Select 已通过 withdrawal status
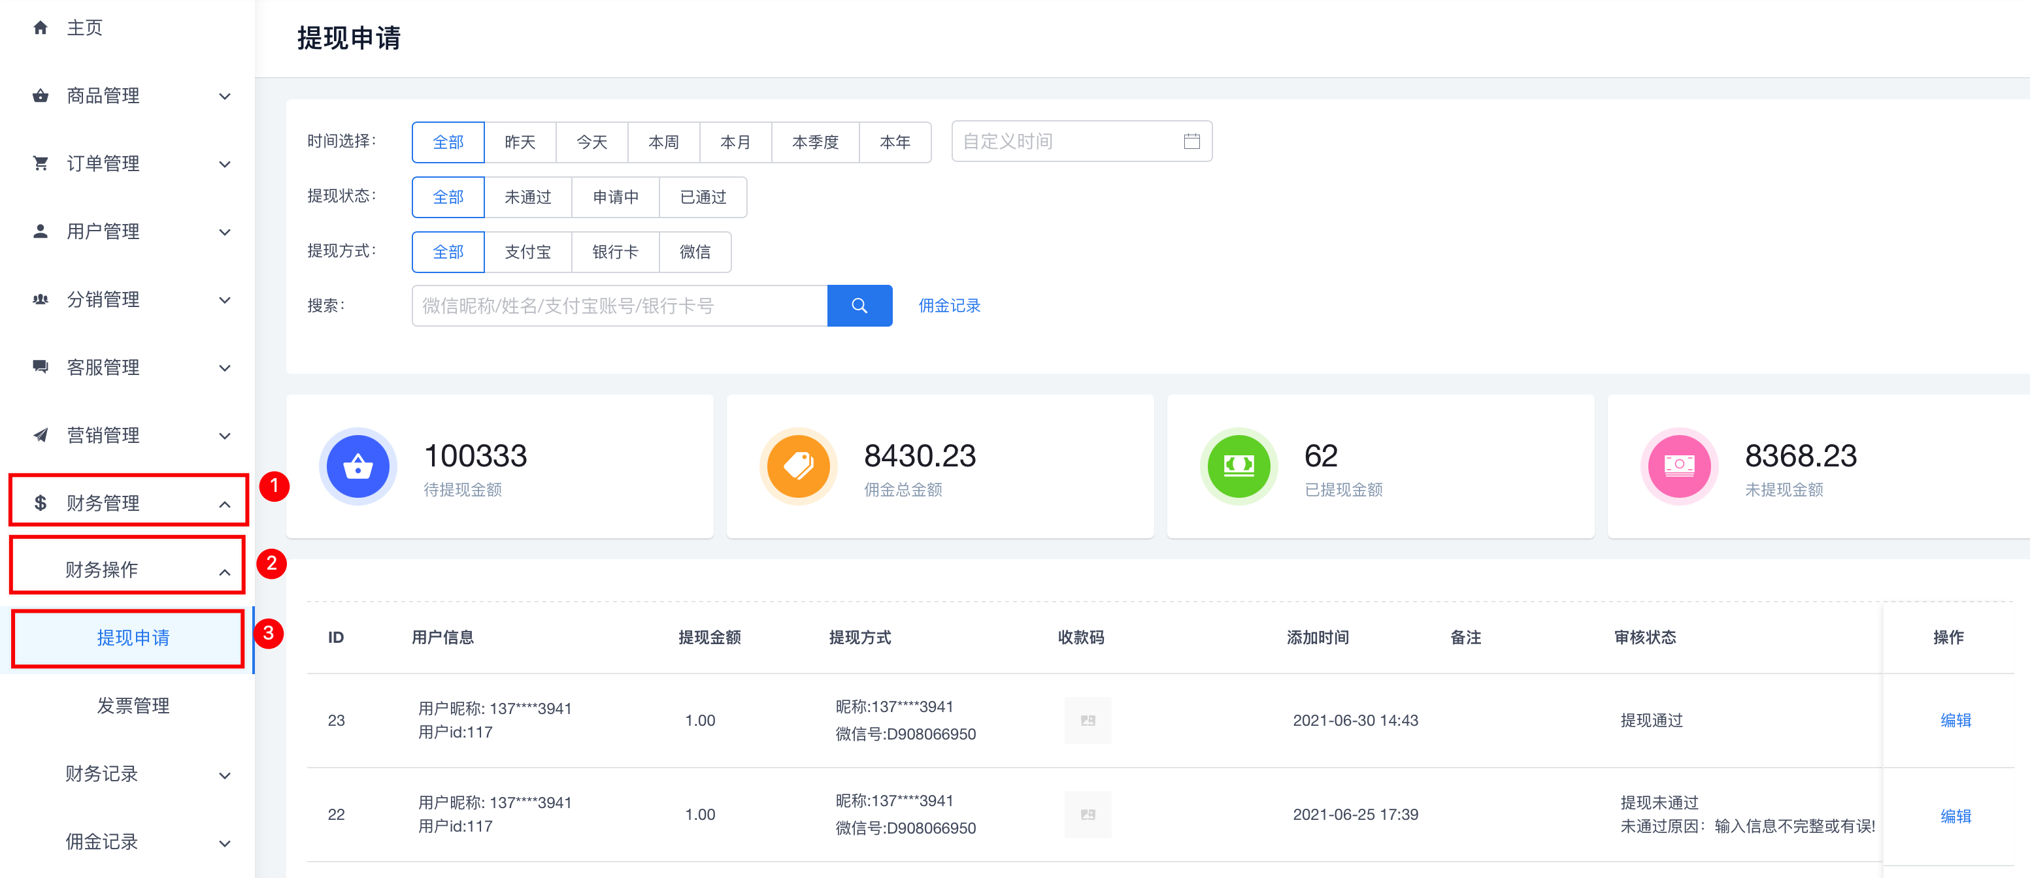The image size is (2030, 878). (703, 197)
